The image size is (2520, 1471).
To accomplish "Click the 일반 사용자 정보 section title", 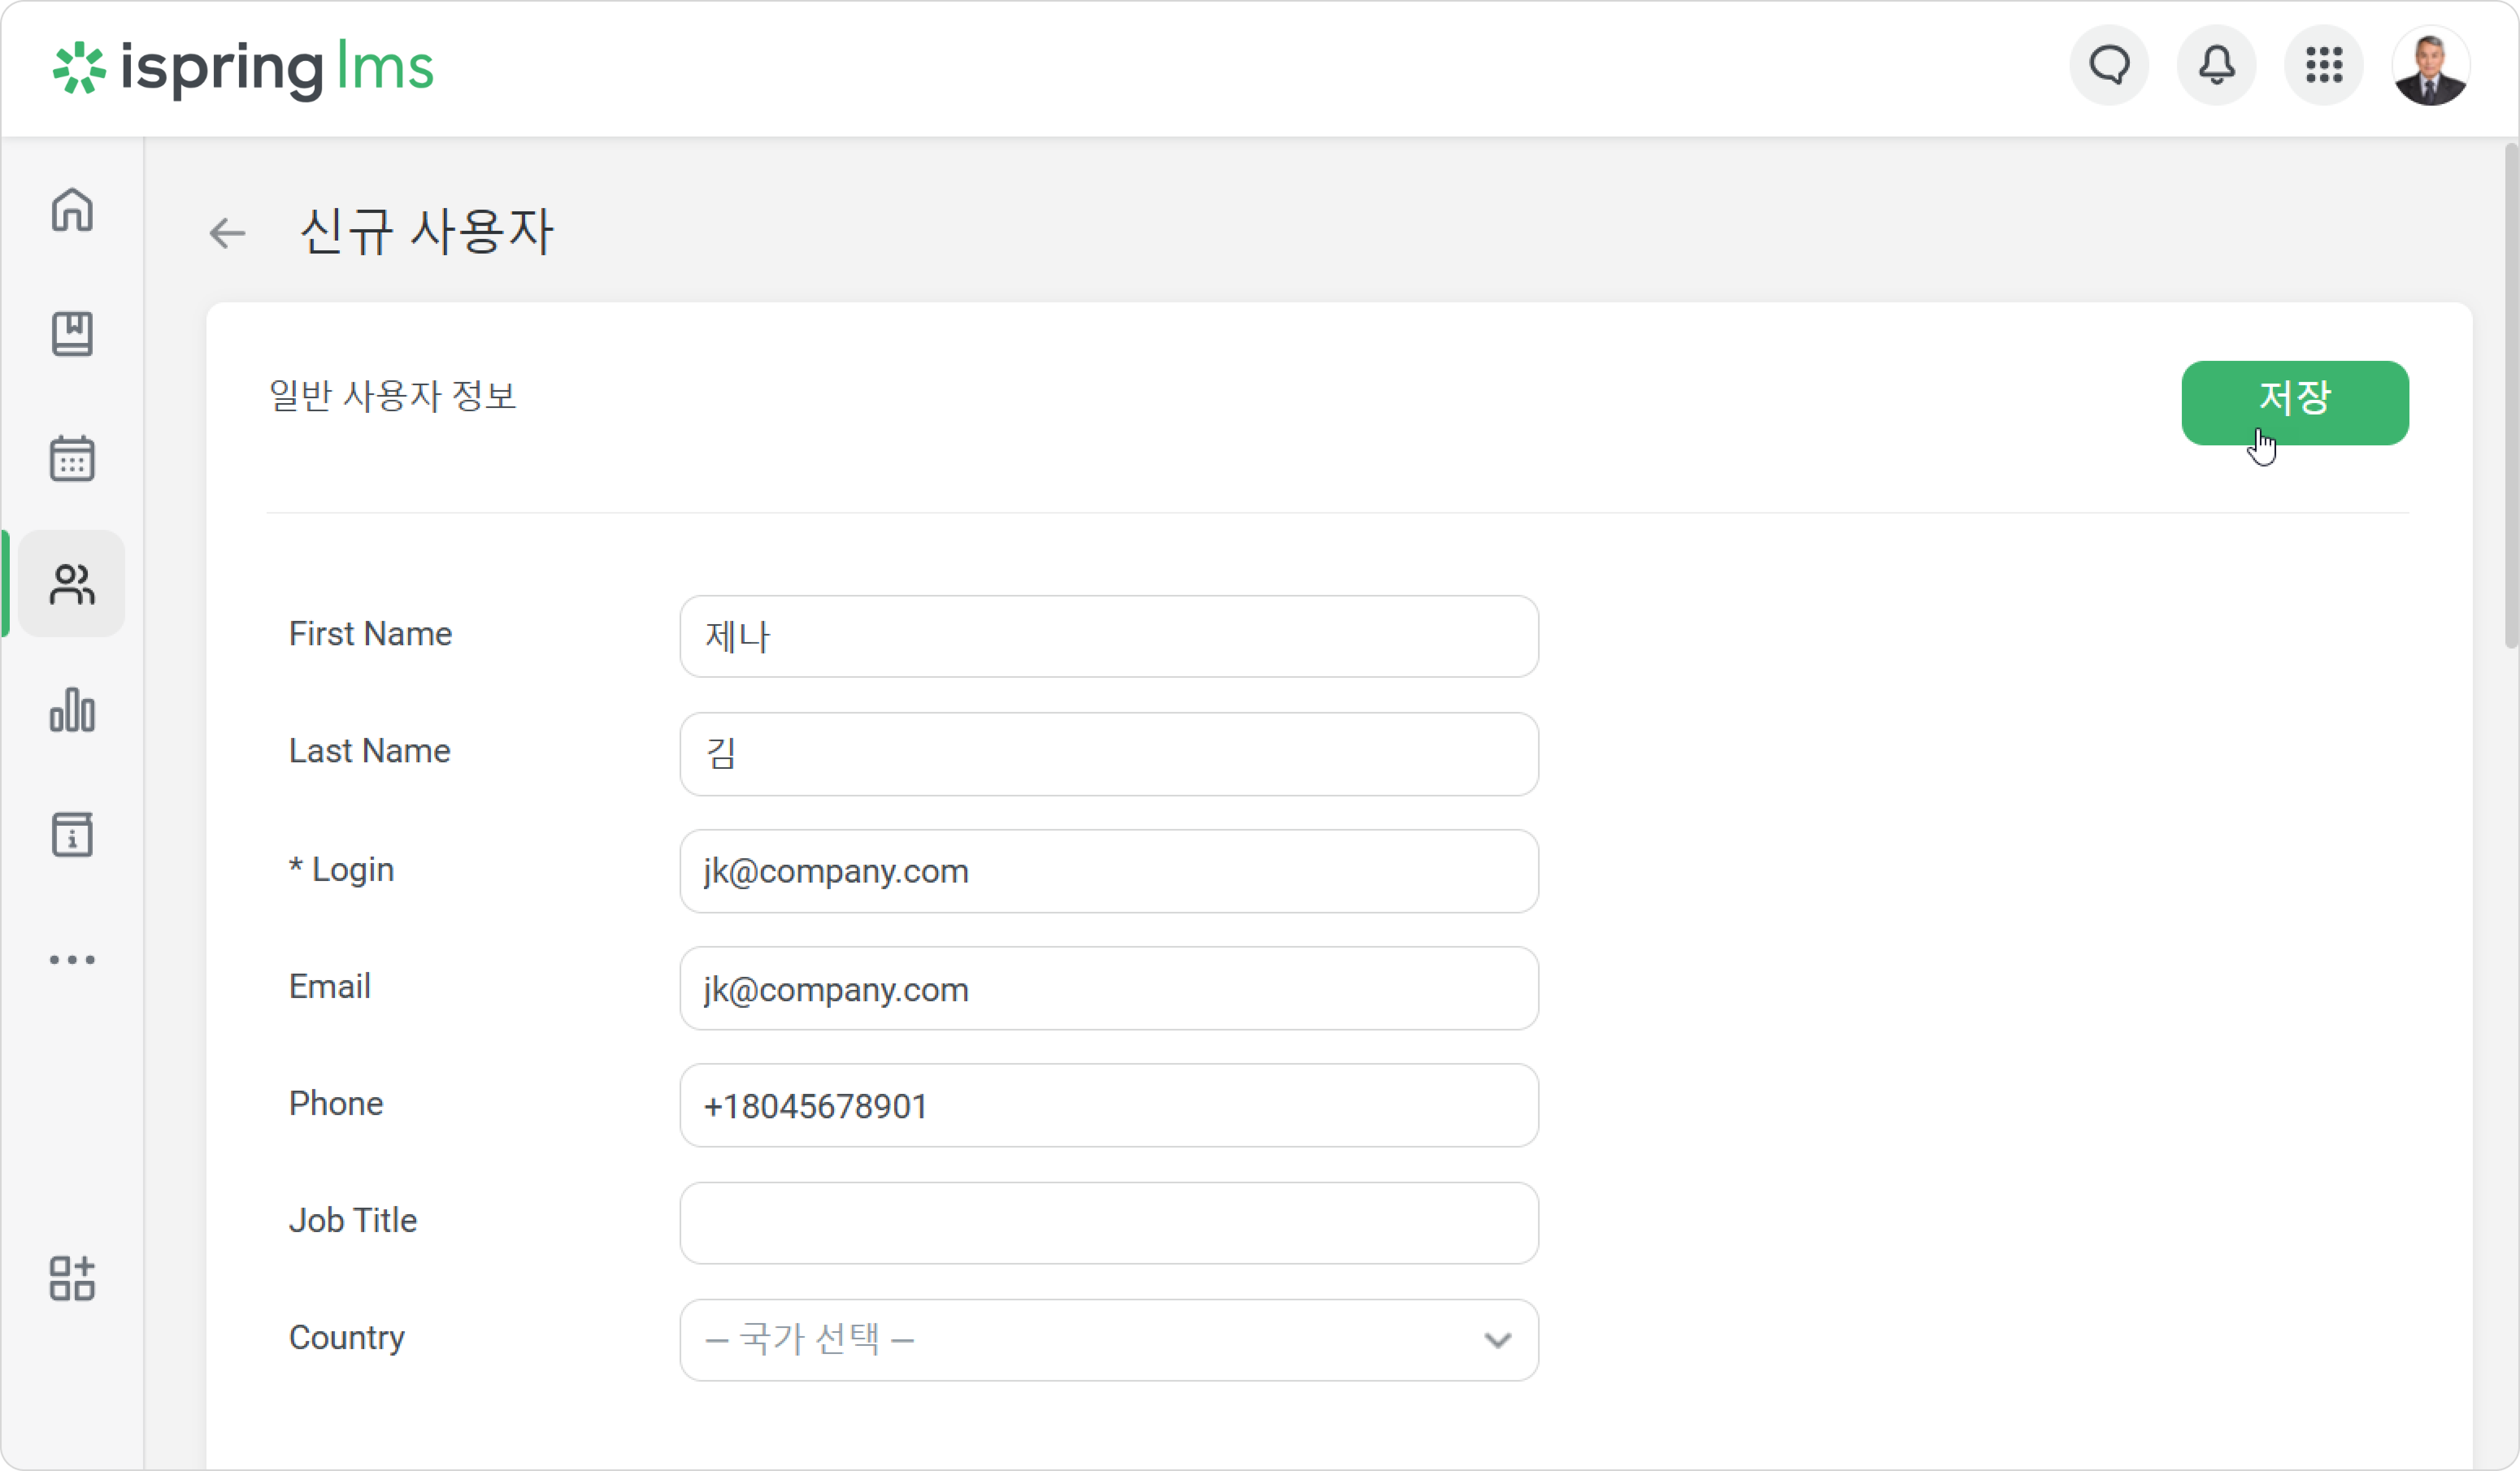I will click(393, 396).
